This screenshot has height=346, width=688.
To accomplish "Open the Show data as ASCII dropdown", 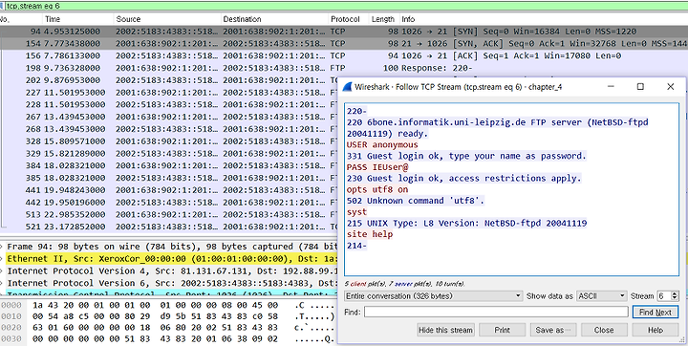I will click(x=601, y=296).
